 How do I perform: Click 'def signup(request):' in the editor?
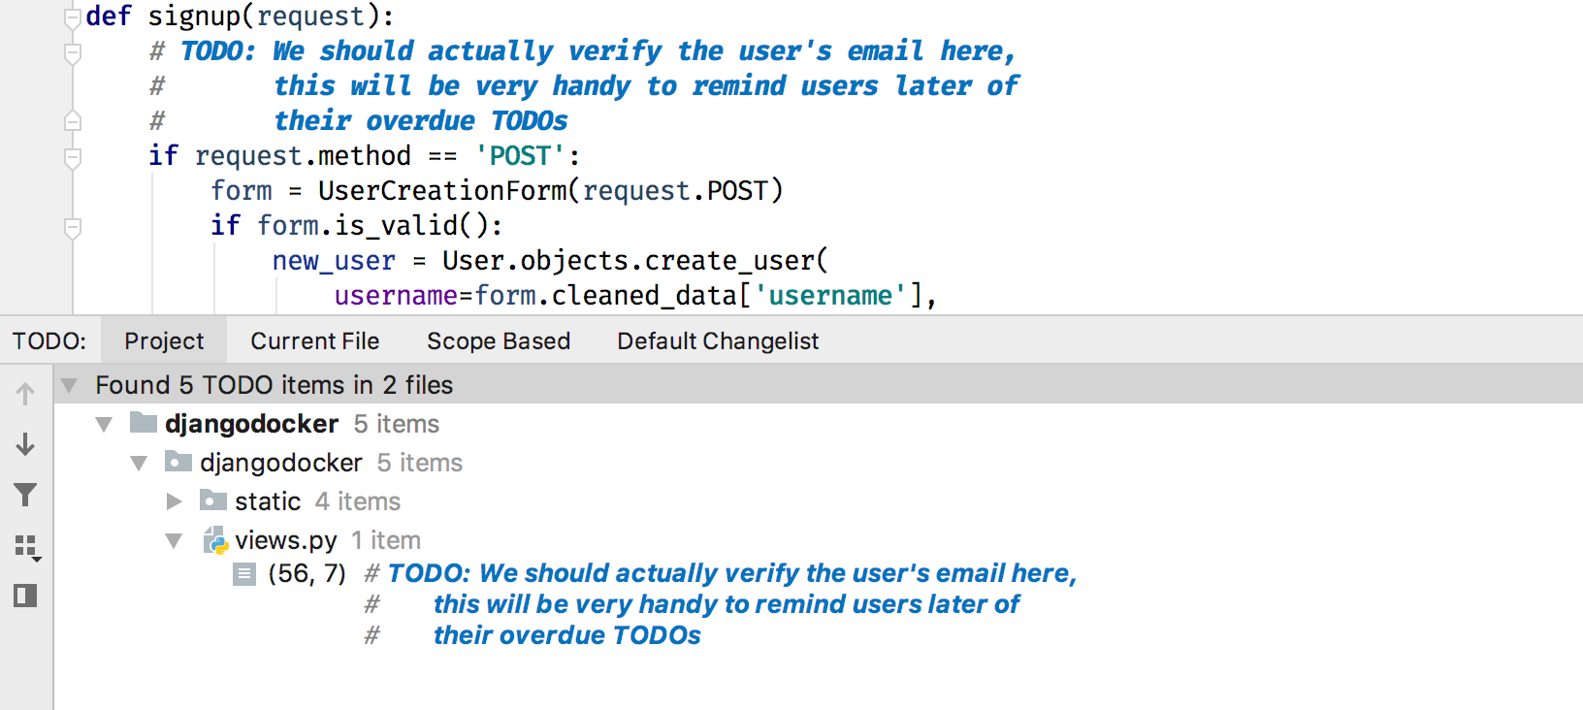[x=240, y=16]
